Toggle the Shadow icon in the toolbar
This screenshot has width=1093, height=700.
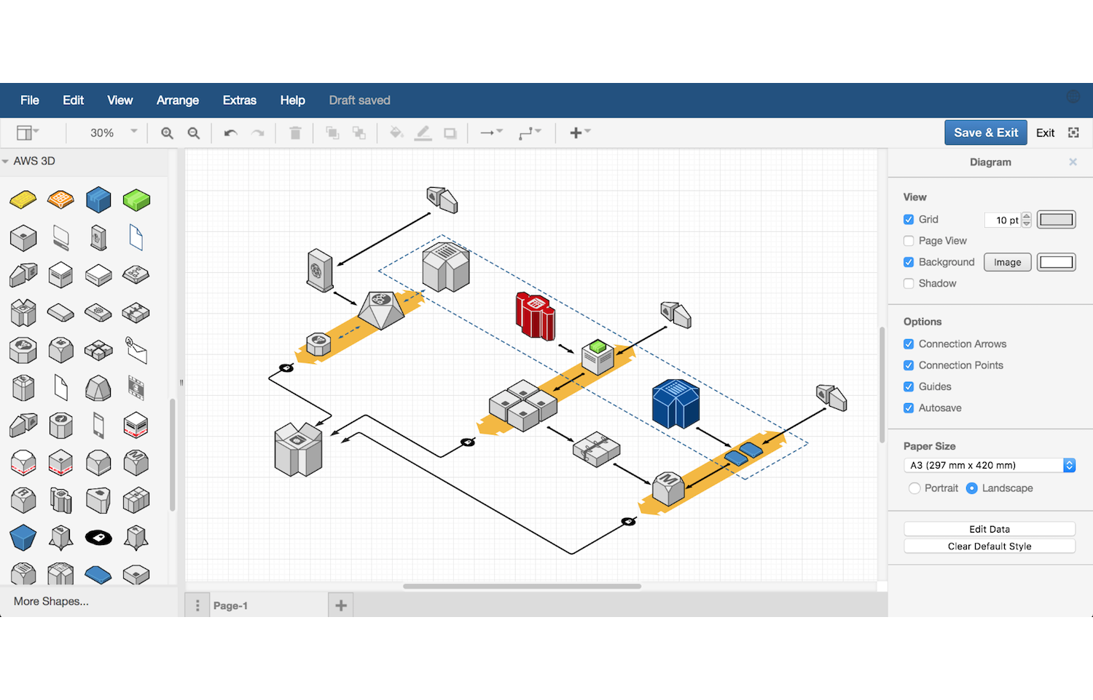click(x=450, y=132)
